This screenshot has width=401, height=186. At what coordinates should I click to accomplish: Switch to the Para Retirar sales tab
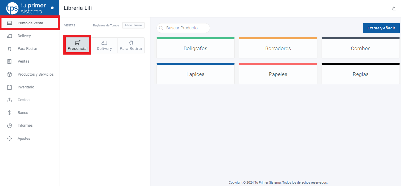(131, 45)
